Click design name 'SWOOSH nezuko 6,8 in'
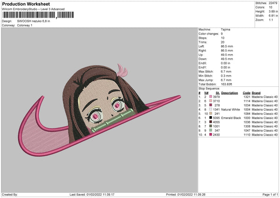 point(34,21)
